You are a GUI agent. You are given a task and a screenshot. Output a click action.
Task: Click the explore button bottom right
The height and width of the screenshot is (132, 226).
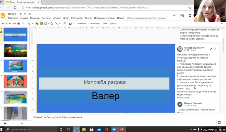pyautogui.click(x=219, y=122)
